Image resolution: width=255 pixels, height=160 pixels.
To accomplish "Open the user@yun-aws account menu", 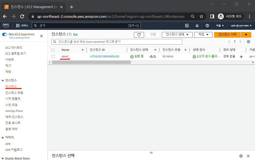I will coord(241,26).
